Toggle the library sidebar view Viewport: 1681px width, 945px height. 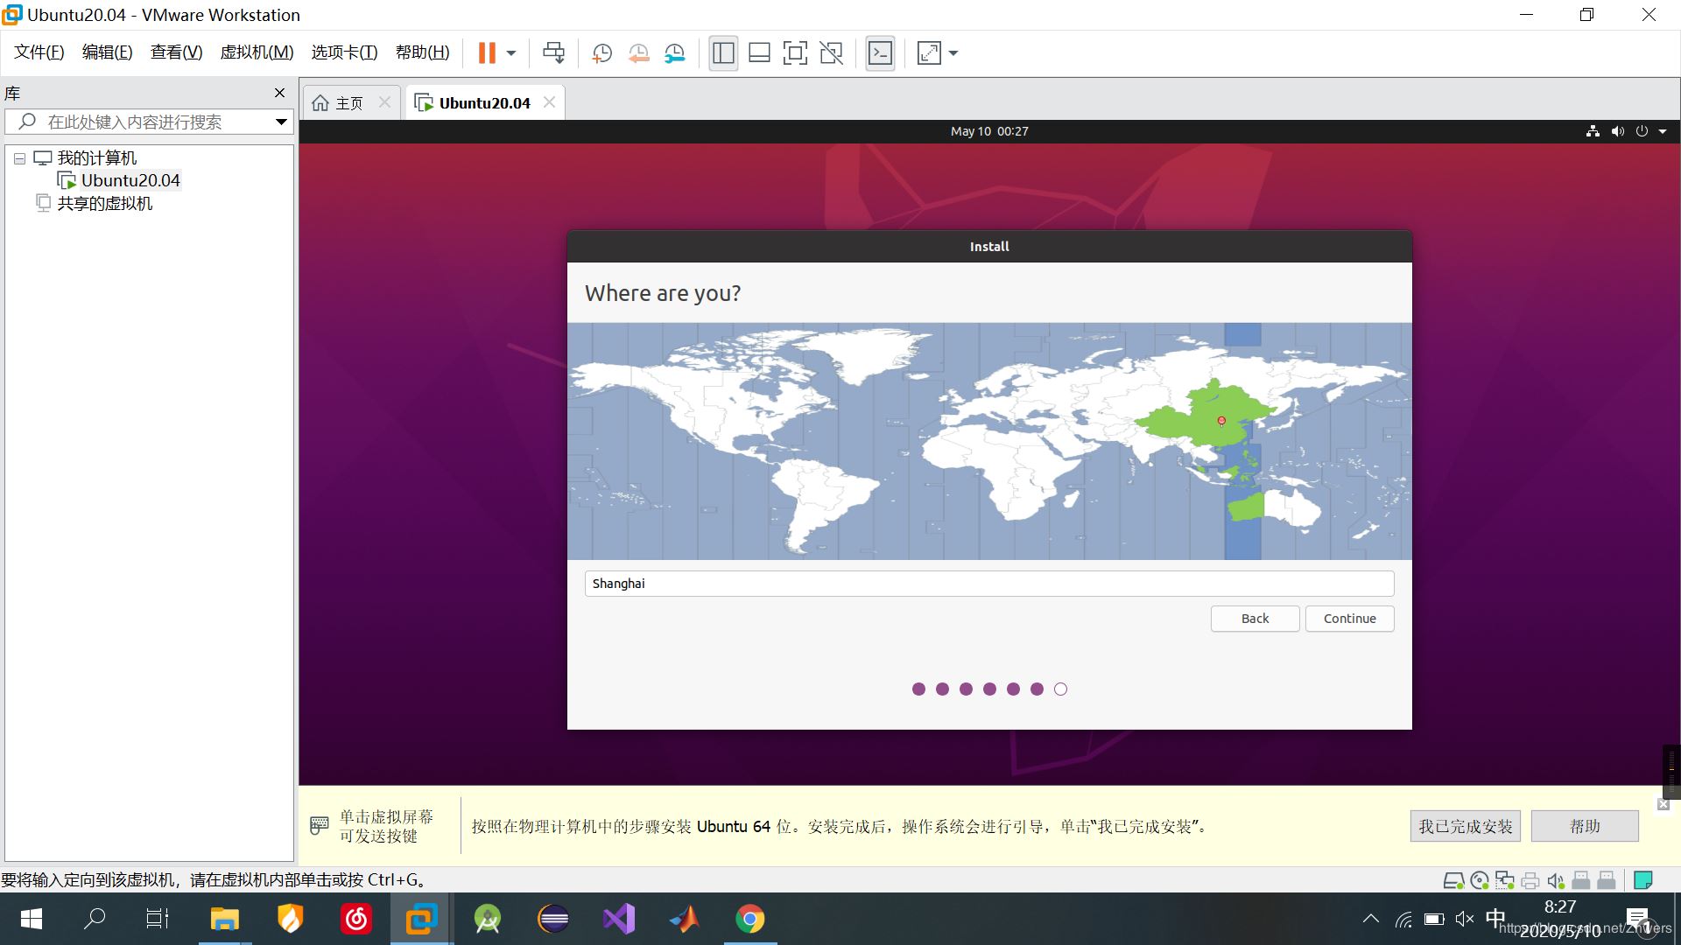point(723,53)
